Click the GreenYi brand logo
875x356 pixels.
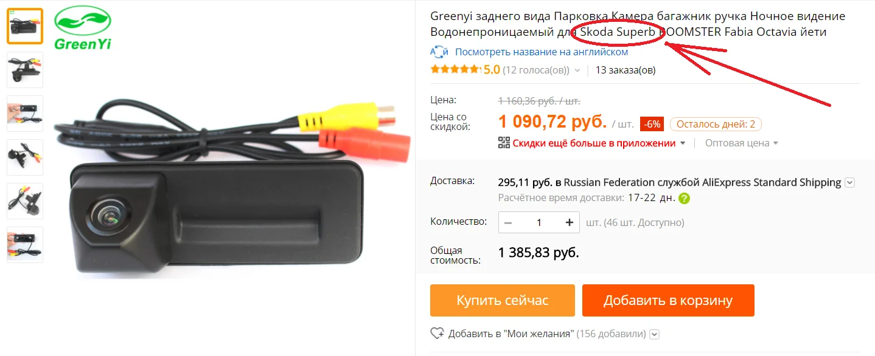(x=83, y=29)
